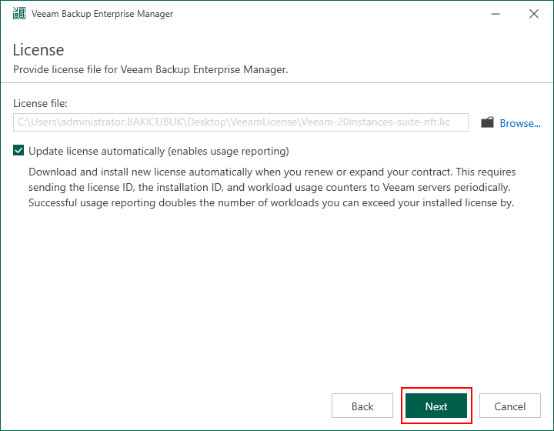Click the 'Update license automatically' label text
Viewport: 554px width, 431px height.
[96, 151]
